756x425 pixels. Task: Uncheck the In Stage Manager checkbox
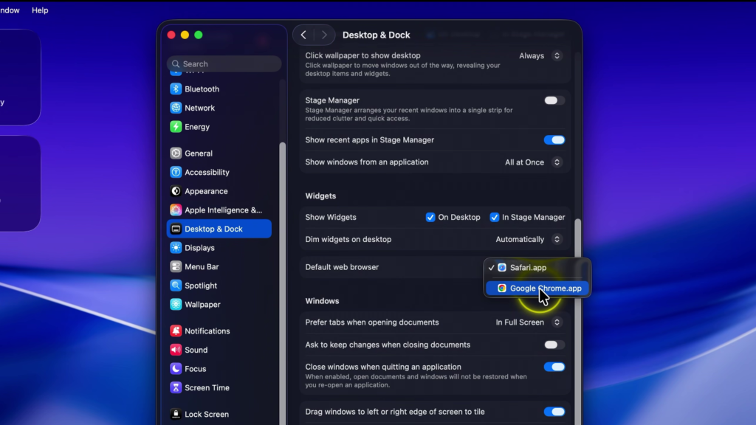point(494,218)
